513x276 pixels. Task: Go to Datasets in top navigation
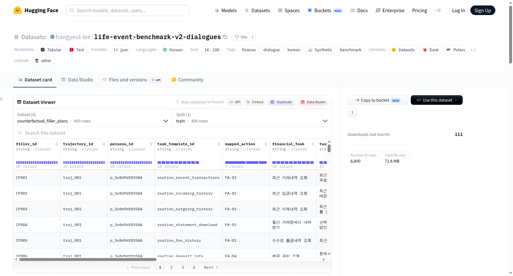point(257,10)
